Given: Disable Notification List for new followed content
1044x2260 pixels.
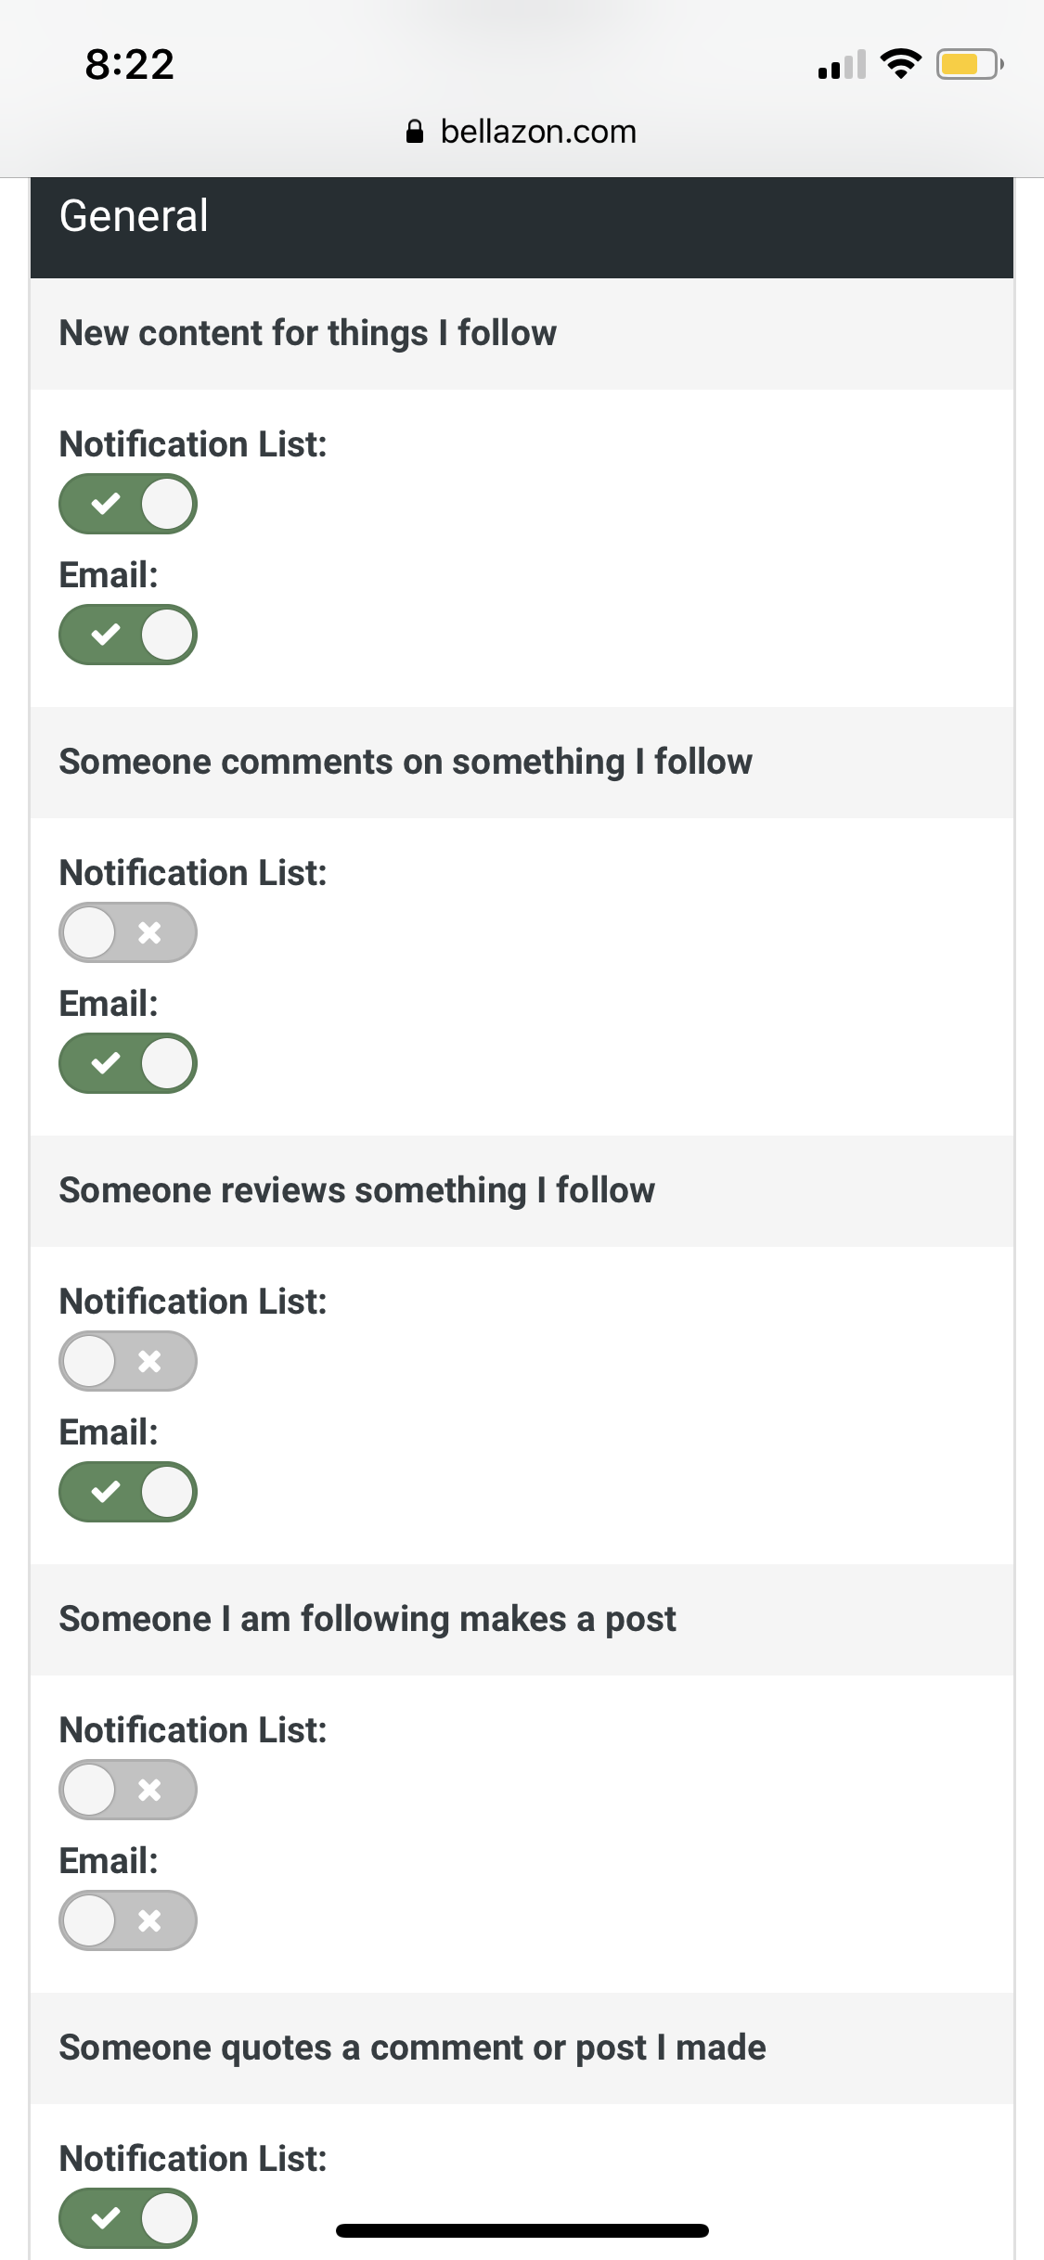Looking at the screenshot, I should [x=128, y=504].
